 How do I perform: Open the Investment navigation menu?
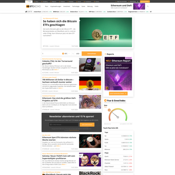click(x=66, y=6)
